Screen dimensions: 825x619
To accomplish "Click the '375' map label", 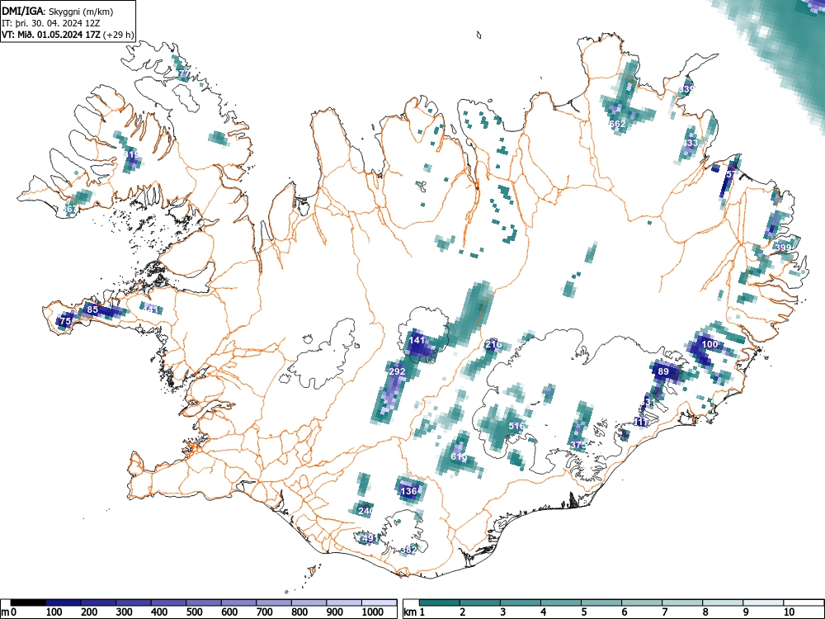I will coord(577,446).
